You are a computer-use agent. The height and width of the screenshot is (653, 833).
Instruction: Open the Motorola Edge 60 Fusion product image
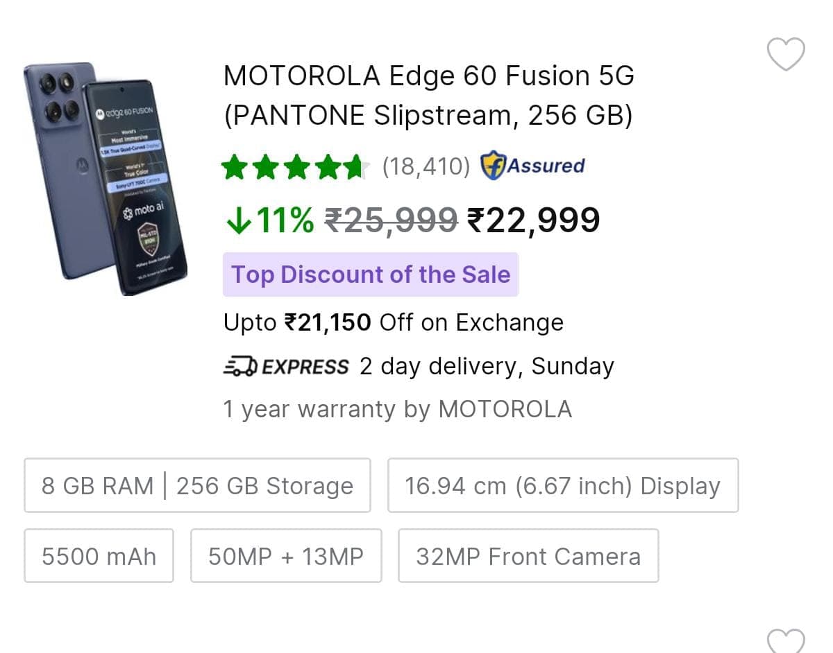(x=106, y=179)
